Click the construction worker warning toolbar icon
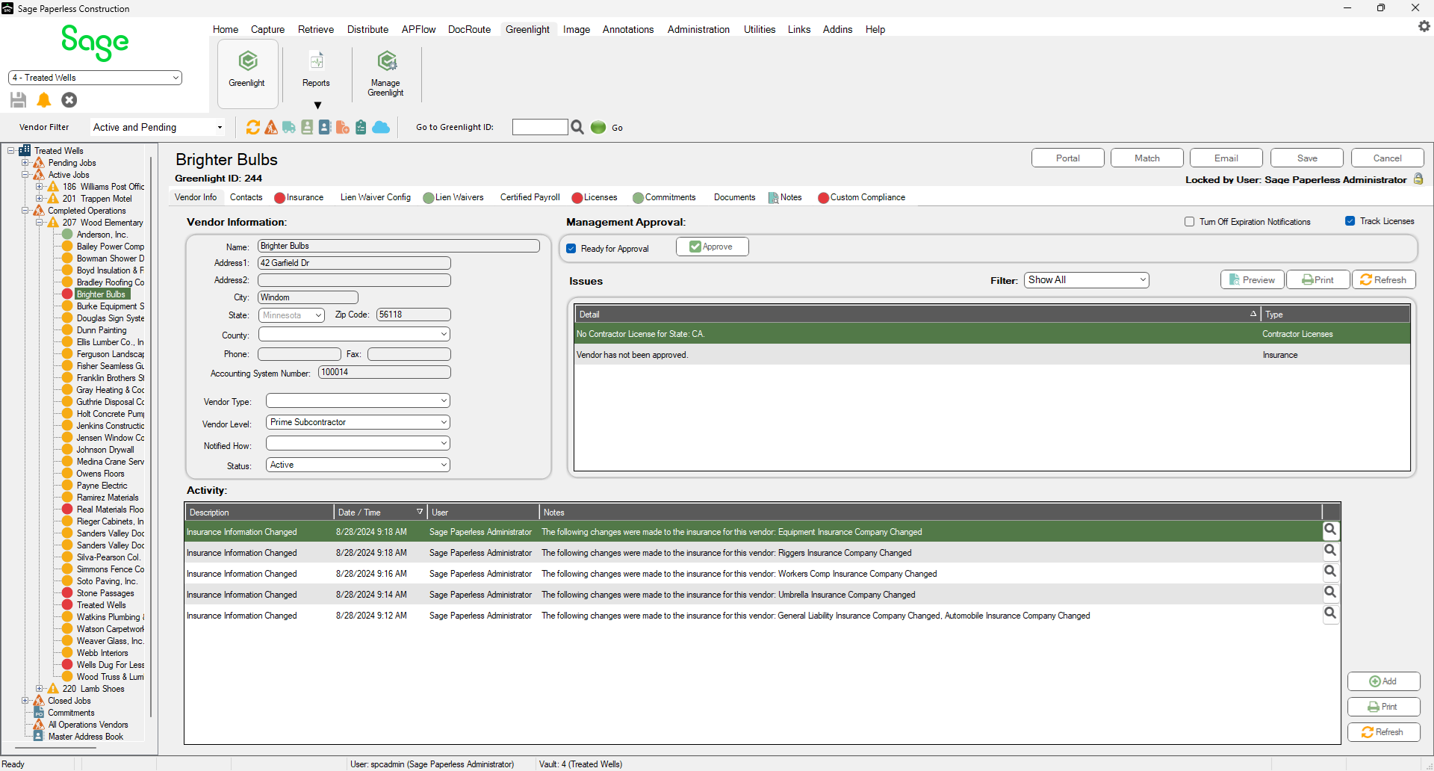Screen dimensions: 1434x771 (271, 127)
